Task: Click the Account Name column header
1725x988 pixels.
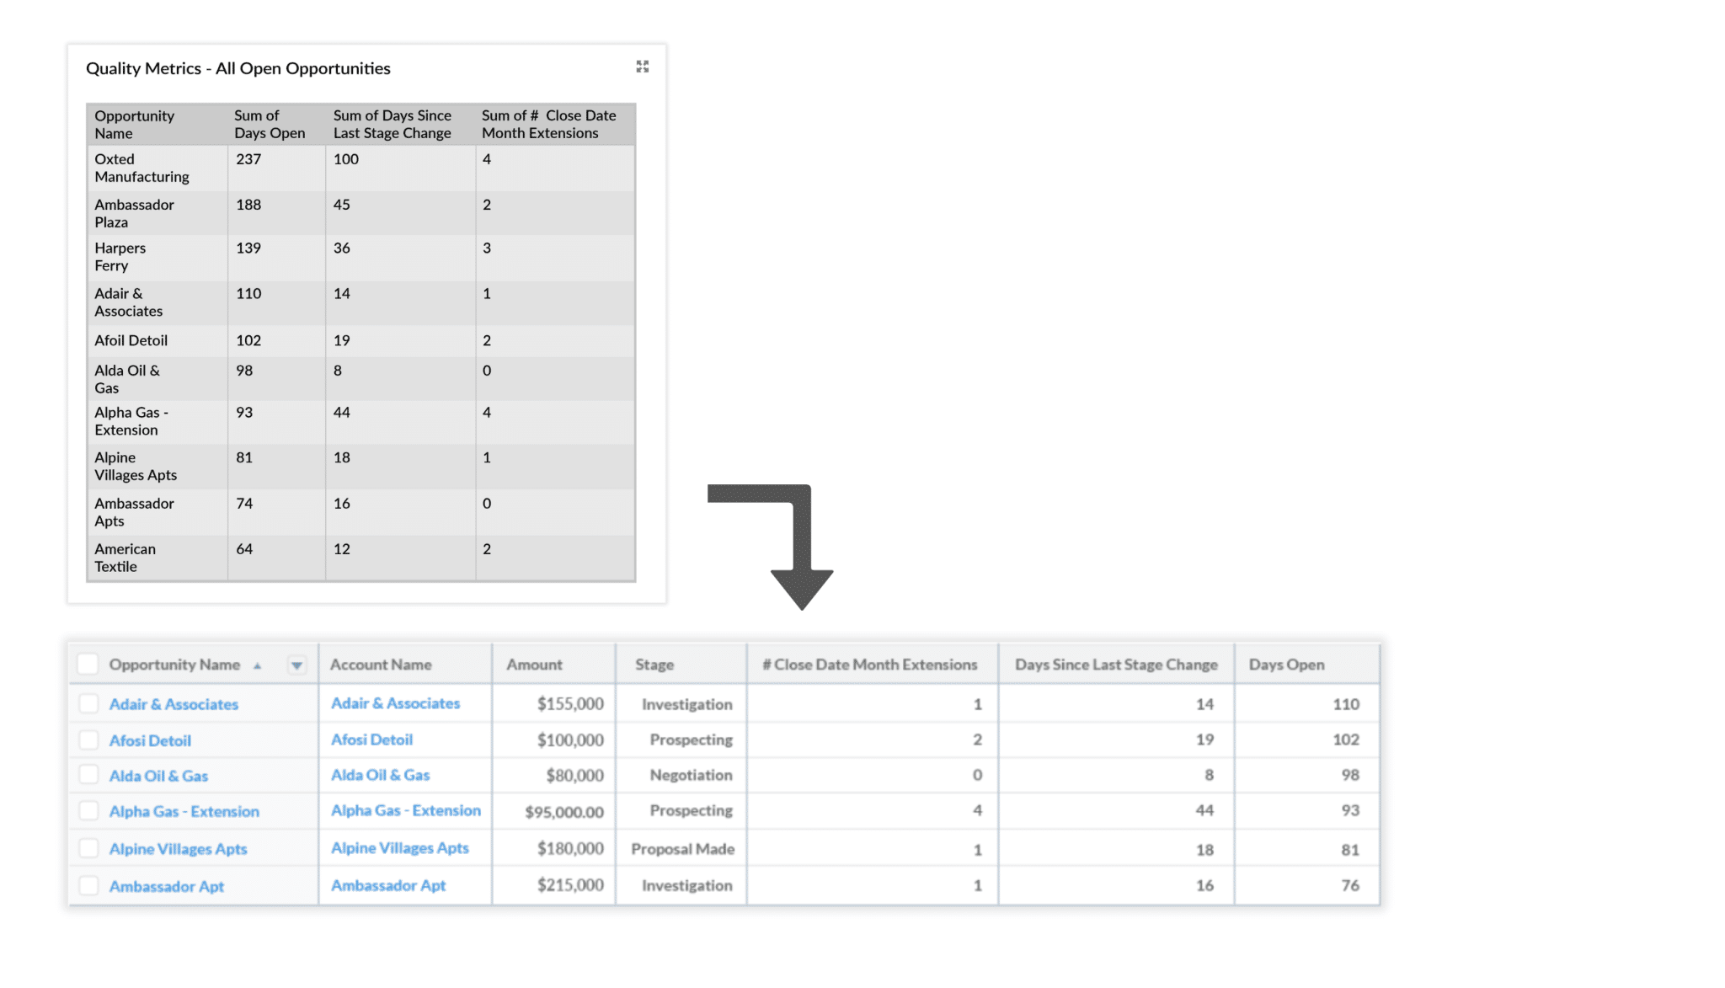Action: tap(381, 665)
